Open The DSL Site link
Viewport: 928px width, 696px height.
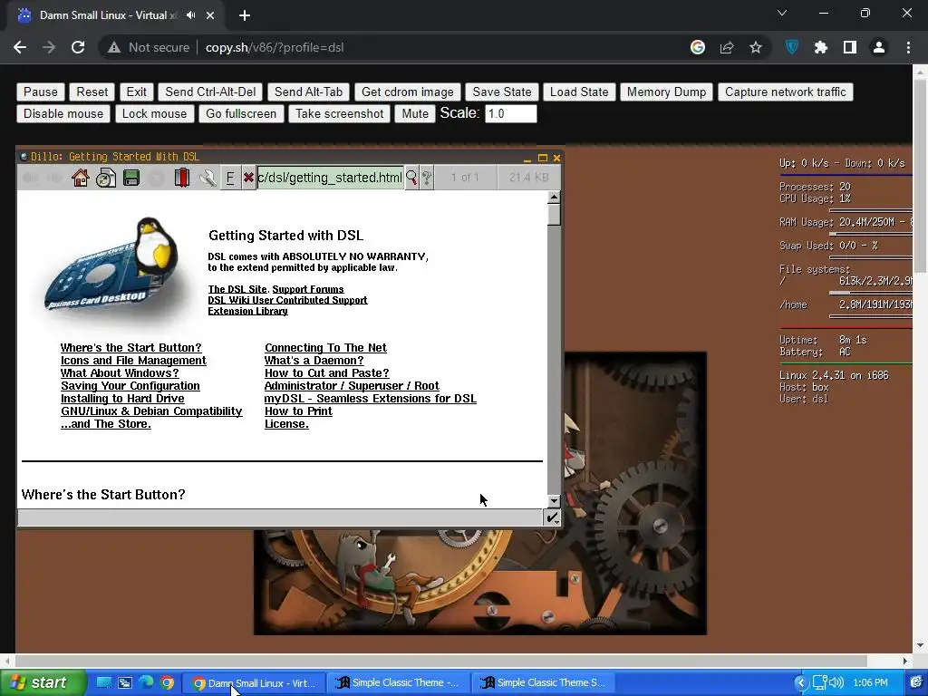coord(237,289)
